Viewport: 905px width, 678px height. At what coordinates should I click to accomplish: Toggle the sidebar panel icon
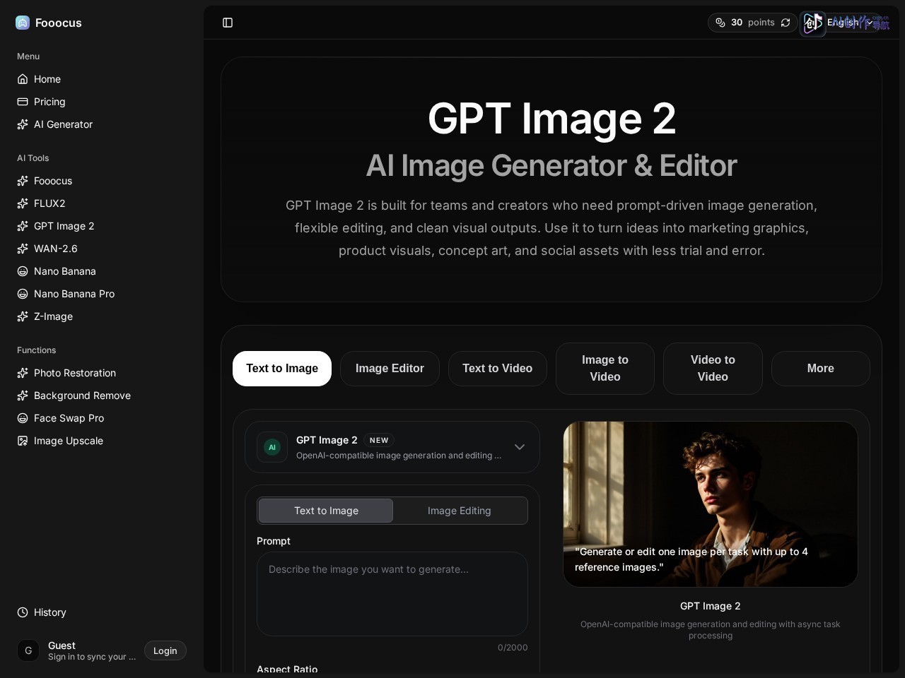[x=228, y=23]
